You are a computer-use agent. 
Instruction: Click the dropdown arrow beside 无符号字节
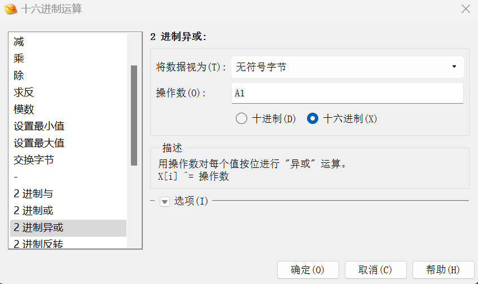pyautogui.click(x=454, y=66)
